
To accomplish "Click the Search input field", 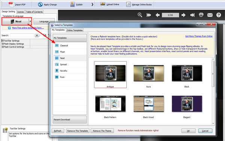I will pos(22,35).
